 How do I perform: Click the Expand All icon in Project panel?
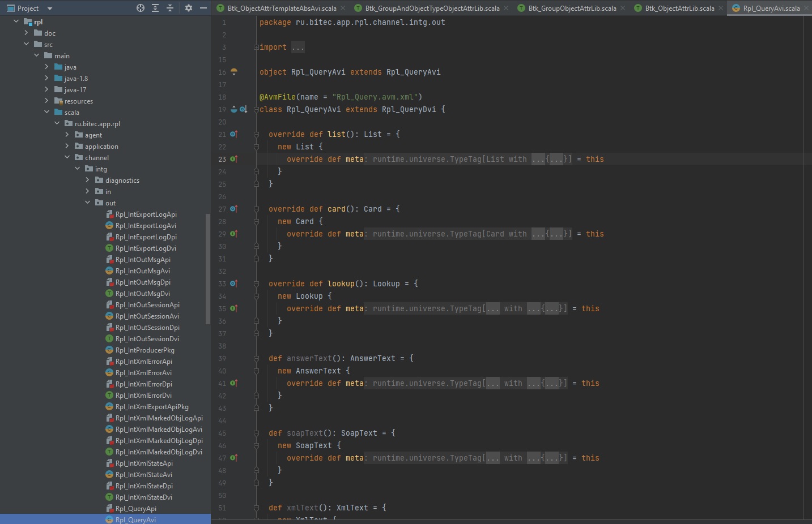coord(155,8)
